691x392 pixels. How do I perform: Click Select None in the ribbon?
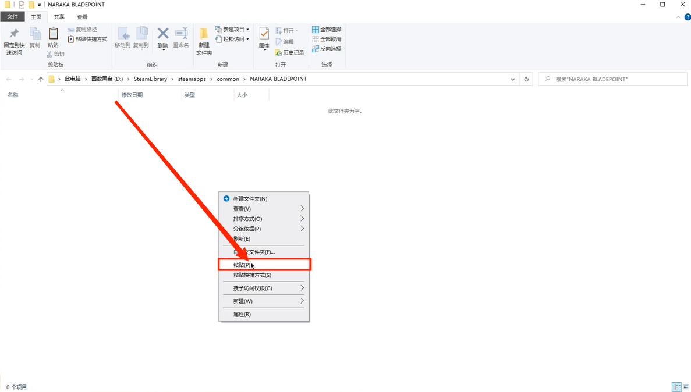[x=327, y=39]
